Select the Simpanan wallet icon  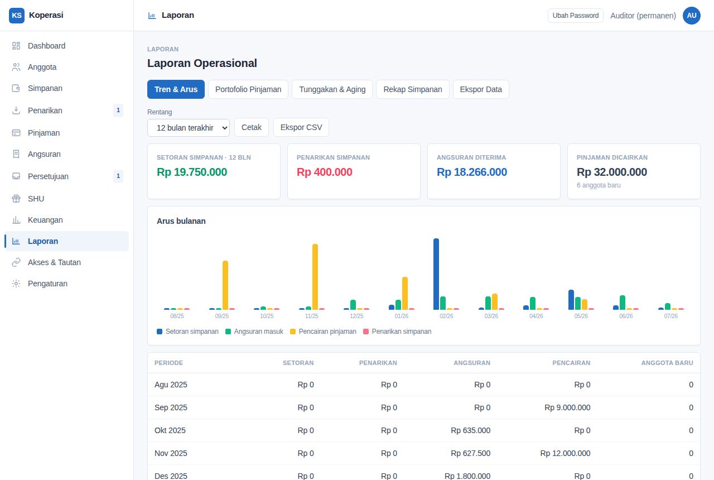[x=16, y=88]
